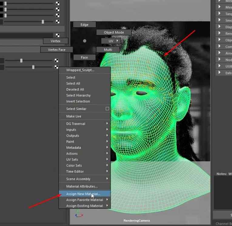
Task: Tick the Select Similar option box
Action: pos(107,109)
